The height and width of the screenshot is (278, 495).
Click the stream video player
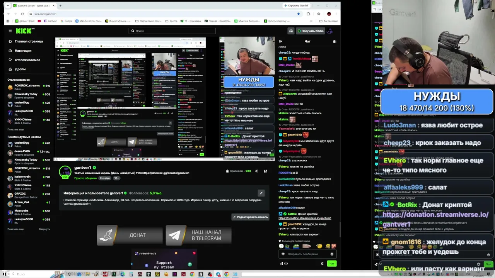pyautogui.click(x=165, y=99)
